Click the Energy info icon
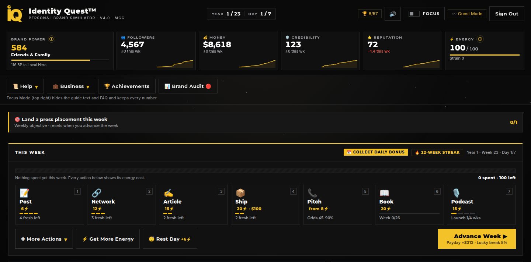This screenshot has width=531, height=262. [x=480, y=39]
